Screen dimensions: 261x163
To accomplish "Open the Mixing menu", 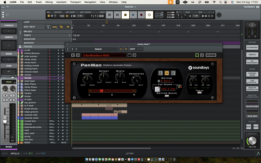I will [49, 2].
